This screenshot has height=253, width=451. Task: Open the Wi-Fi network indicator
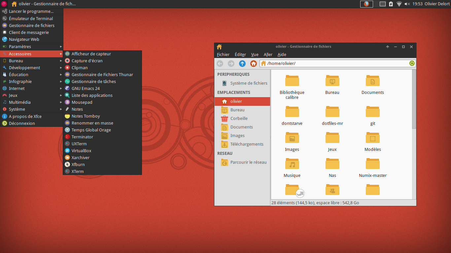click(x=399, y=4)
